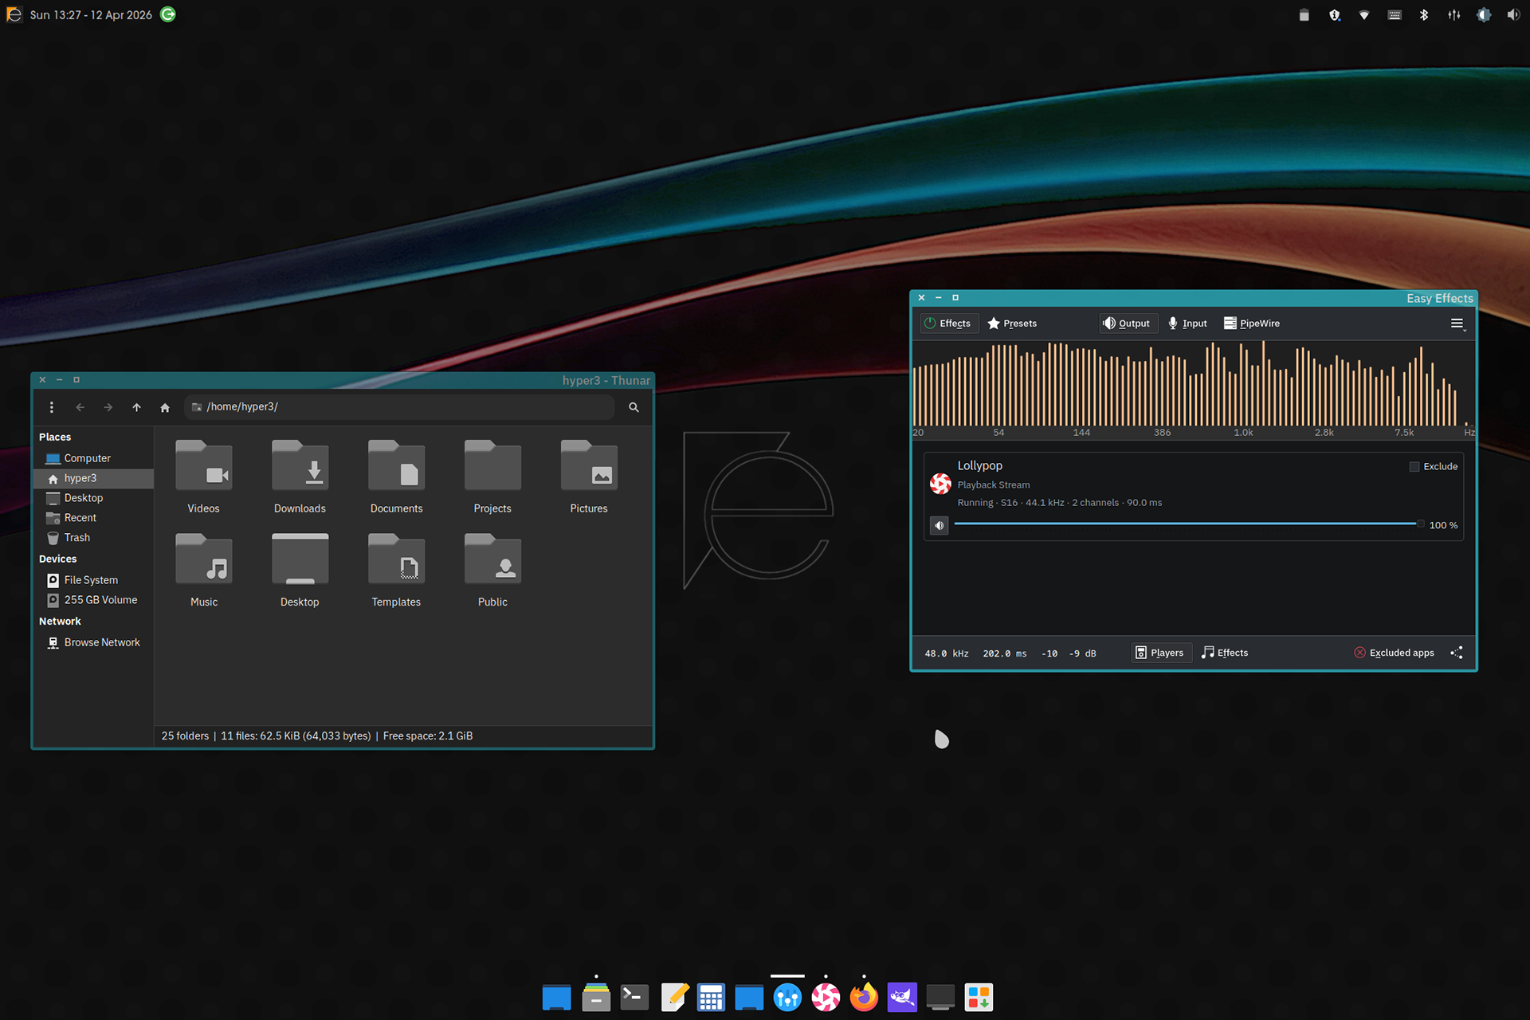This screenshot has width=1530, height=1020.
Task: Click the Thunar search icon
Action: [x=634, y=407]
